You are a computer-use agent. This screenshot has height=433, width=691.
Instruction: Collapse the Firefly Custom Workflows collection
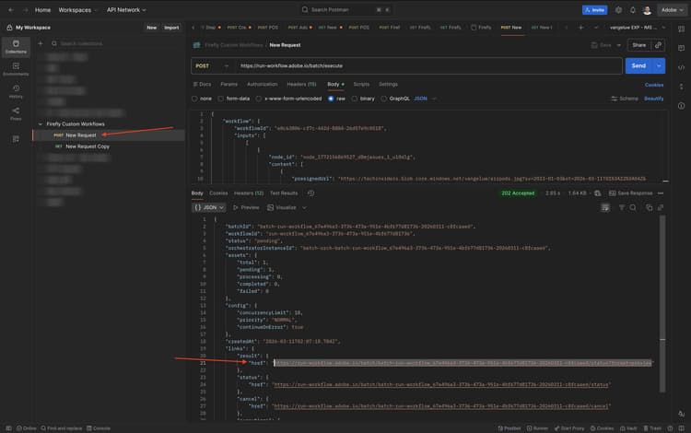coord(39,123)
